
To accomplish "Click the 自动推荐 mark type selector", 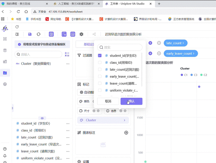I will click(x=86, y=92).
